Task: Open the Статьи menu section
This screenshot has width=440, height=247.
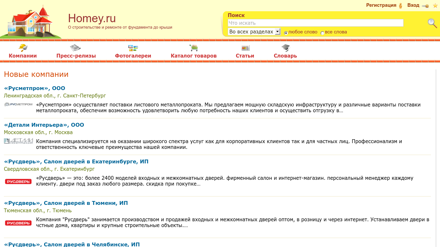Action: tap(245, 56)
